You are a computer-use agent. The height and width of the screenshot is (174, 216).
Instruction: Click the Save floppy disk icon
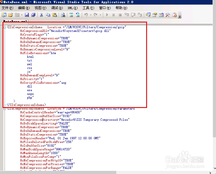[27, 15]
